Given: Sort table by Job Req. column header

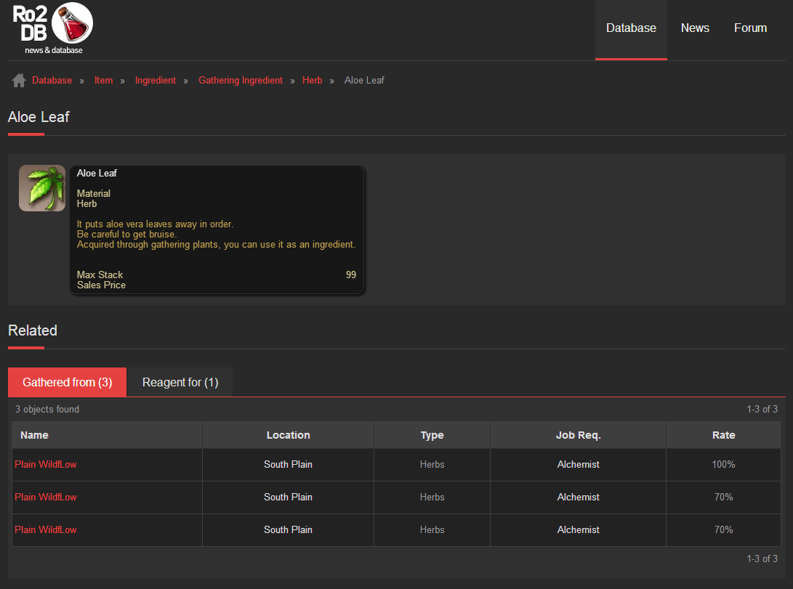Looking at the screenshot, I should (x=578, y=435).
